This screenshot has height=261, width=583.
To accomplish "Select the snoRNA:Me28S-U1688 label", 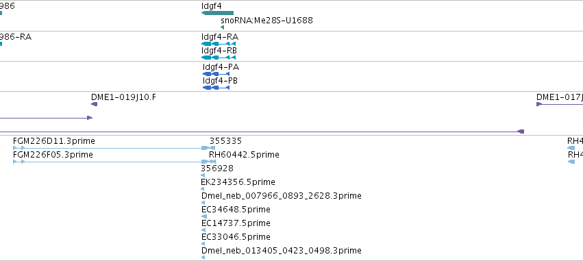I will click(x=266, y=20).
